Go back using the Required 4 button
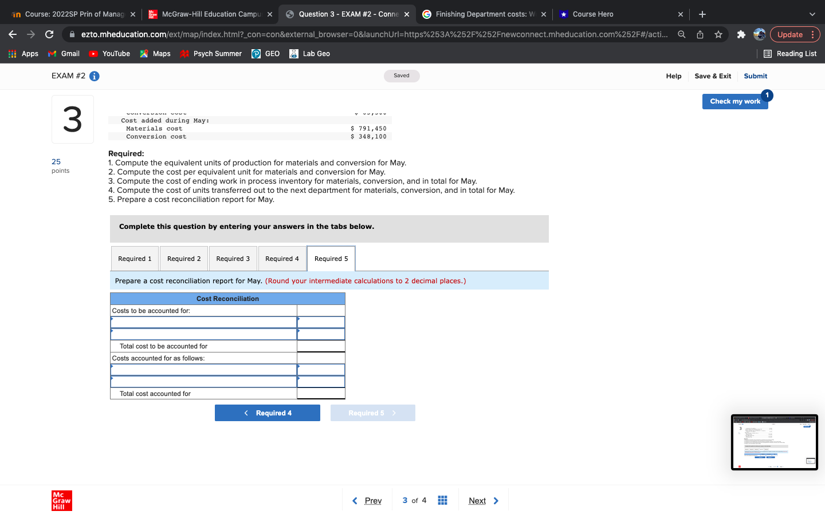The height and width of the screenshot is (515, 825). point(268,413)
